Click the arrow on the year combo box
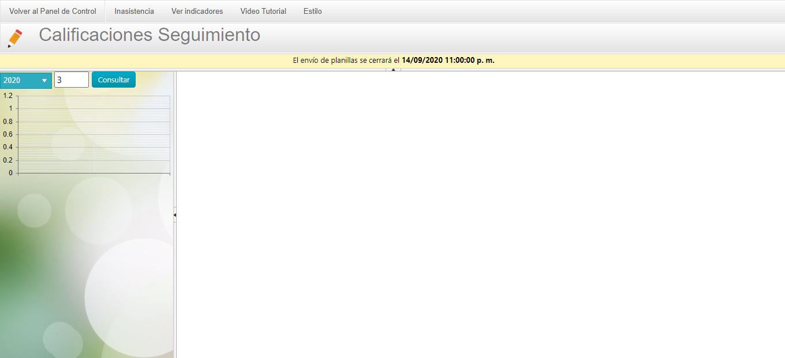This screenshot has height=358, width=785. click(44, 80)
